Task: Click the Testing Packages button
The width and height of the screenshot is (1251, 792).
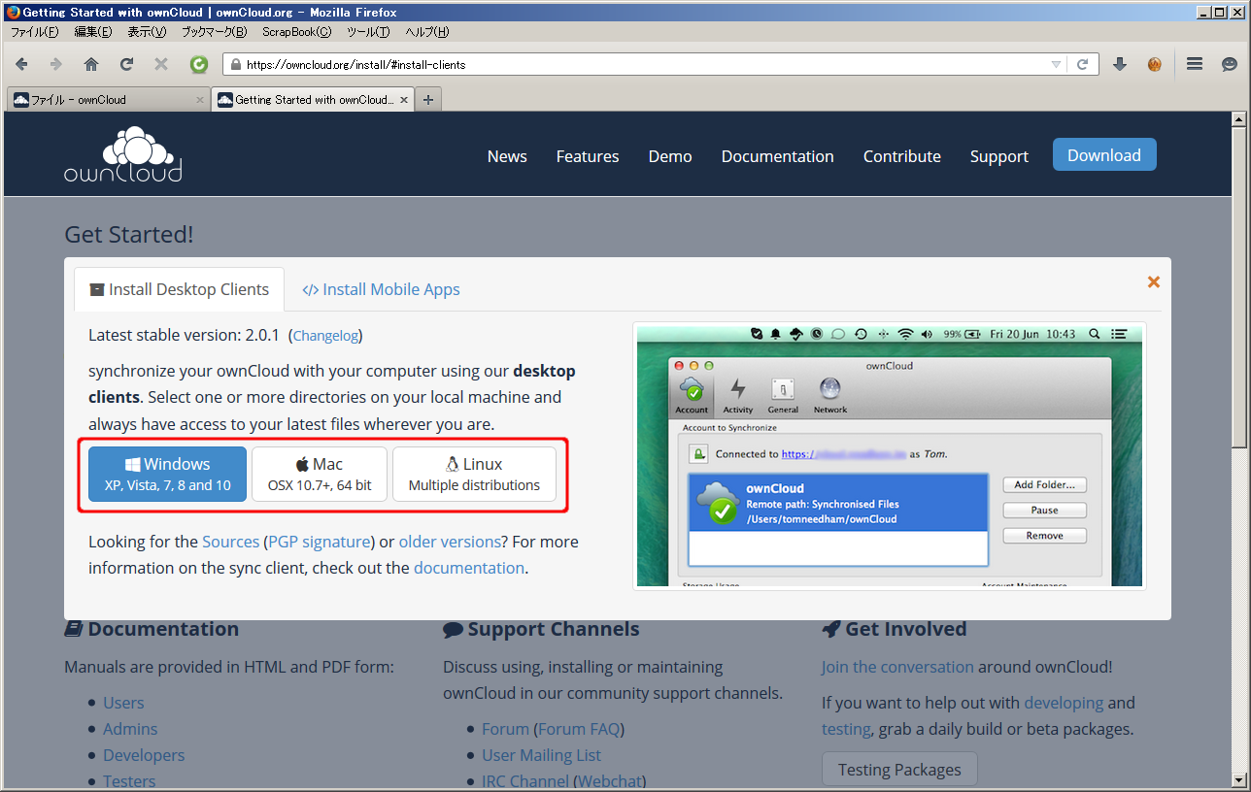Action: pos(899,770)
